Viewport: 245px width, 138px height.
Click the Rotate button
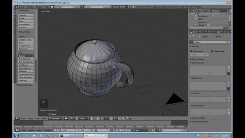(26, 18)
